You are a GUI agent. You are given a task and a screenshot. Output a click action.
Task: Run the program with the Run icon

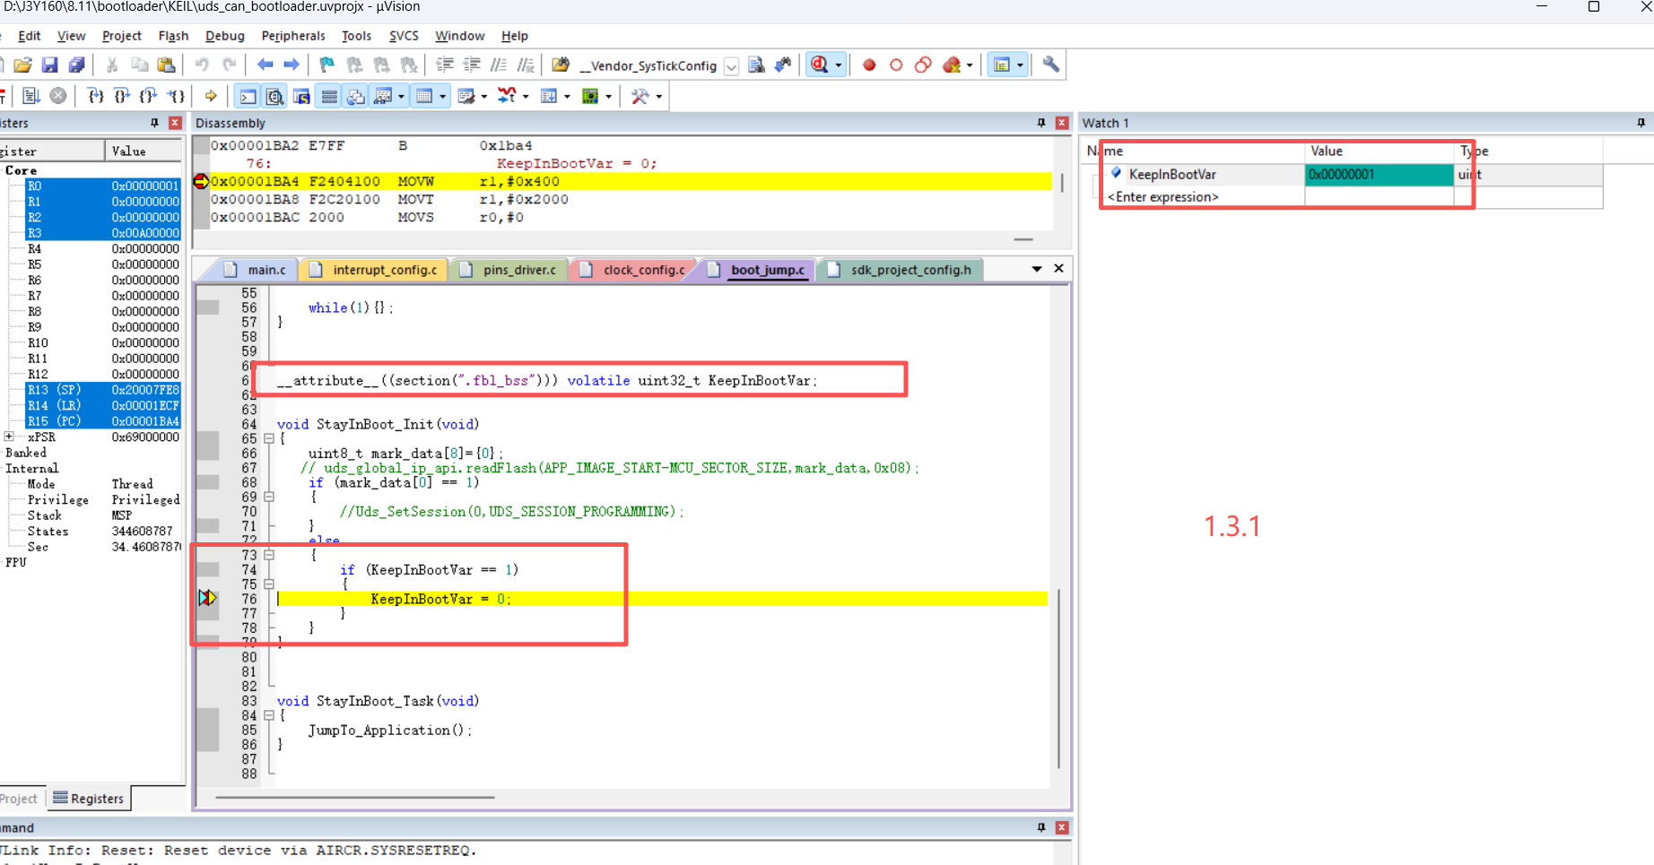[31, 96]
